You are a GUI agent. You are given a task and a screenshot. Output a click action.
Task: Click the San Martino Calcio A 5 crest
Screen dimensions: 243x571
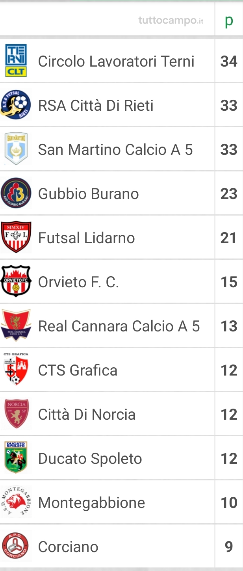[x=16, y=149]
